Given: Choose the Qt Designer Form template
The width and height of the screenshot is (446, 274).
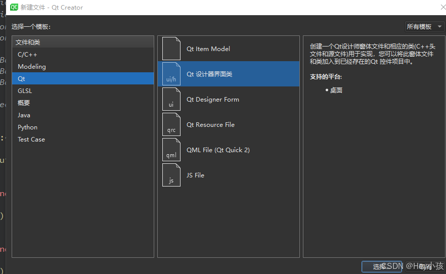Looking at the screenshot, I should 229,99.
